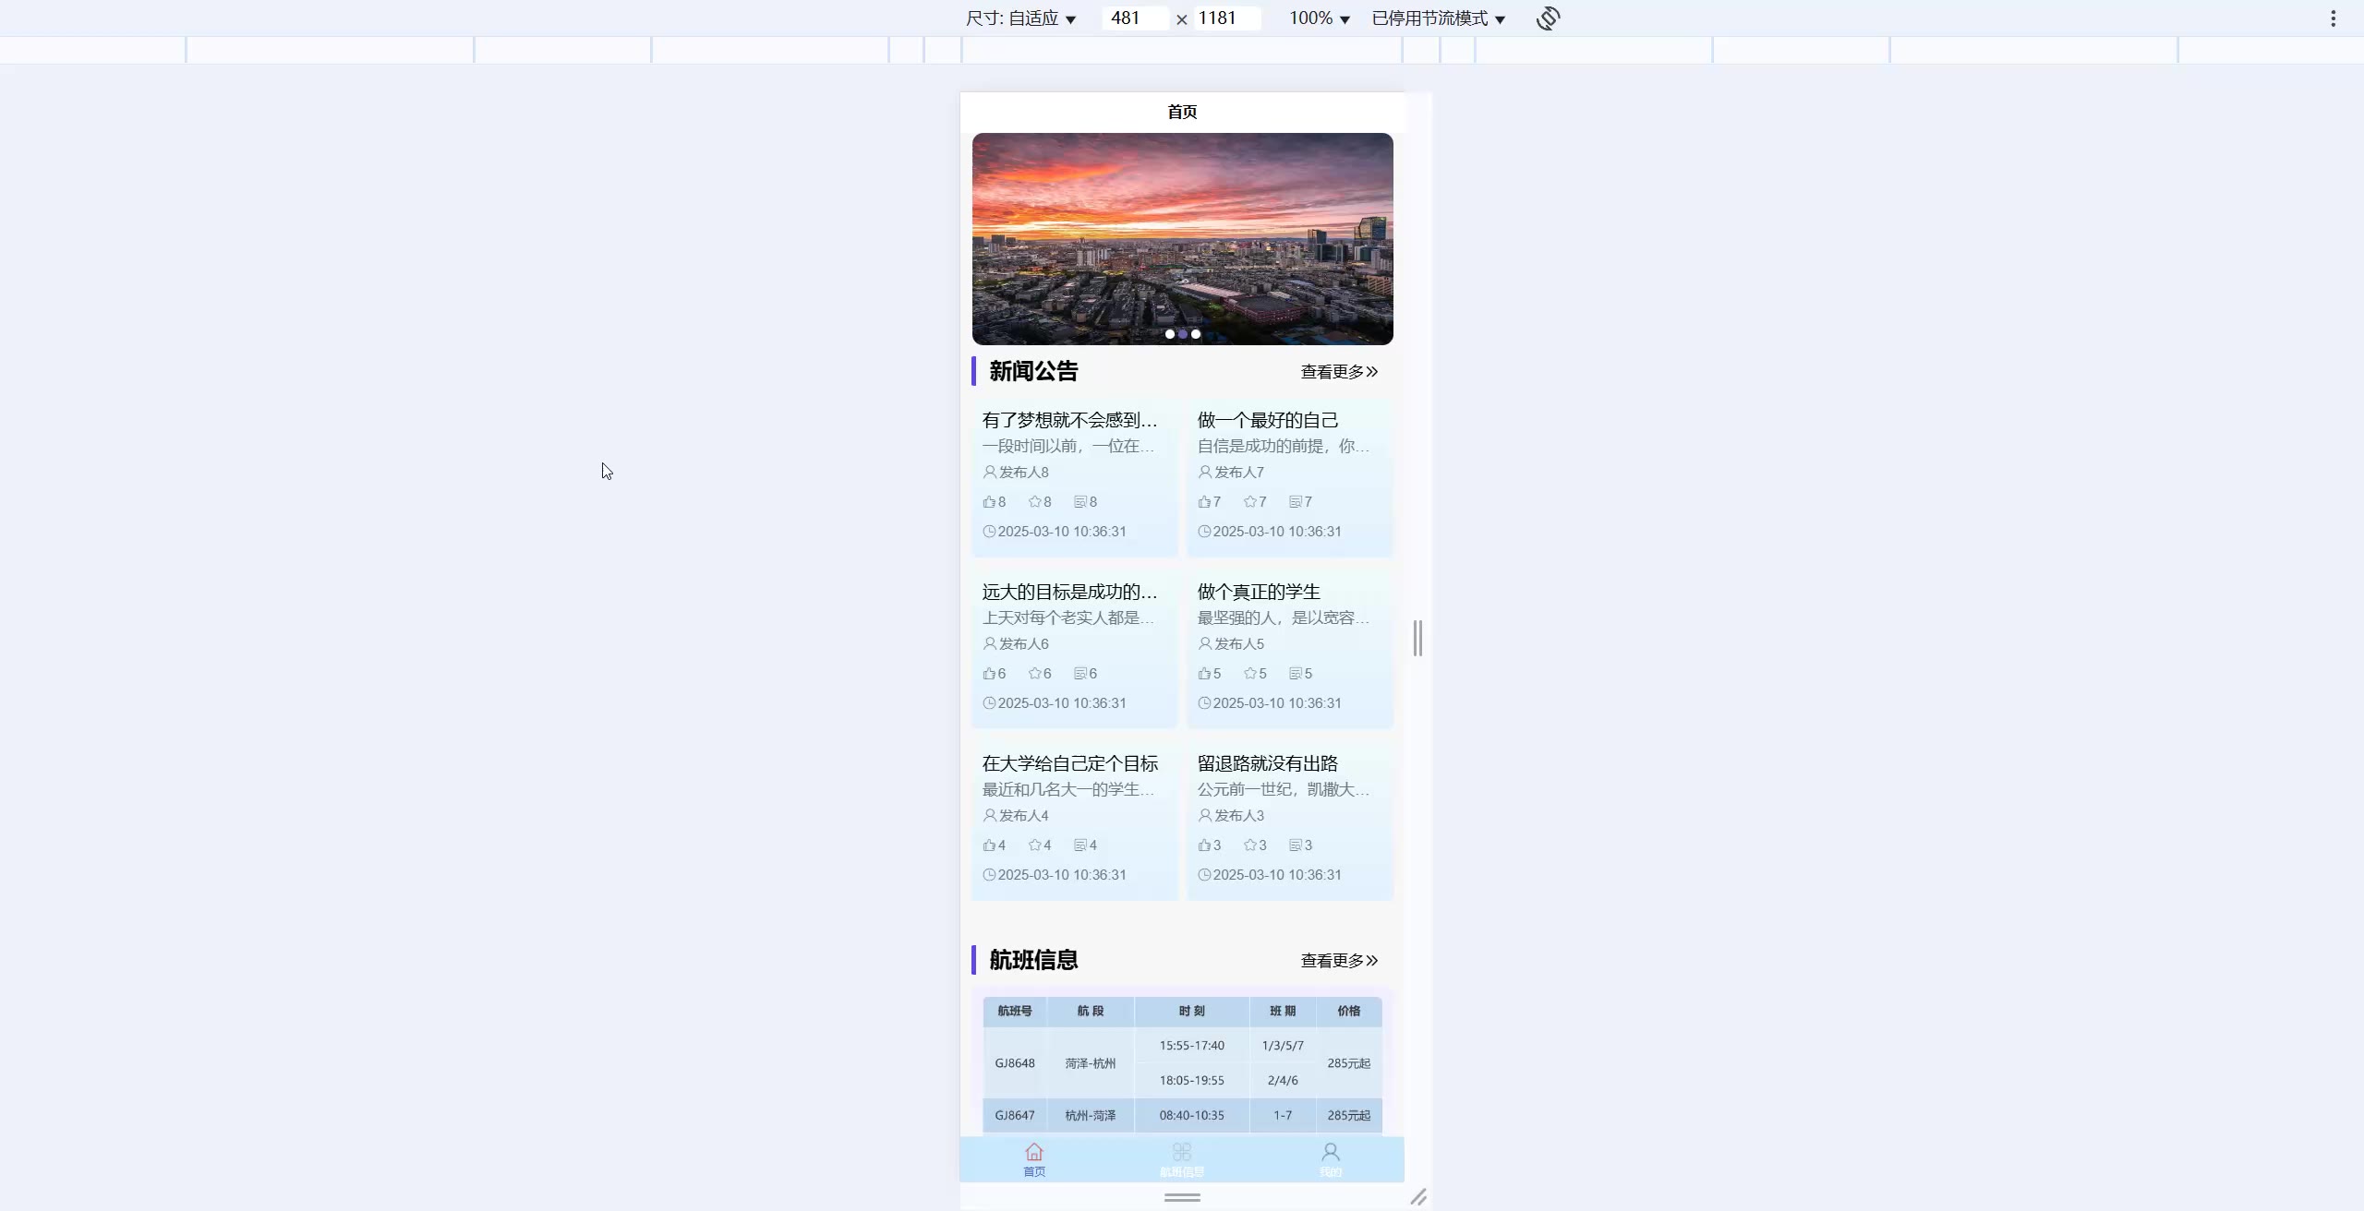
Task: Click the 首页 home icon in bottom bar
Action: (x=1034, y=1153)
